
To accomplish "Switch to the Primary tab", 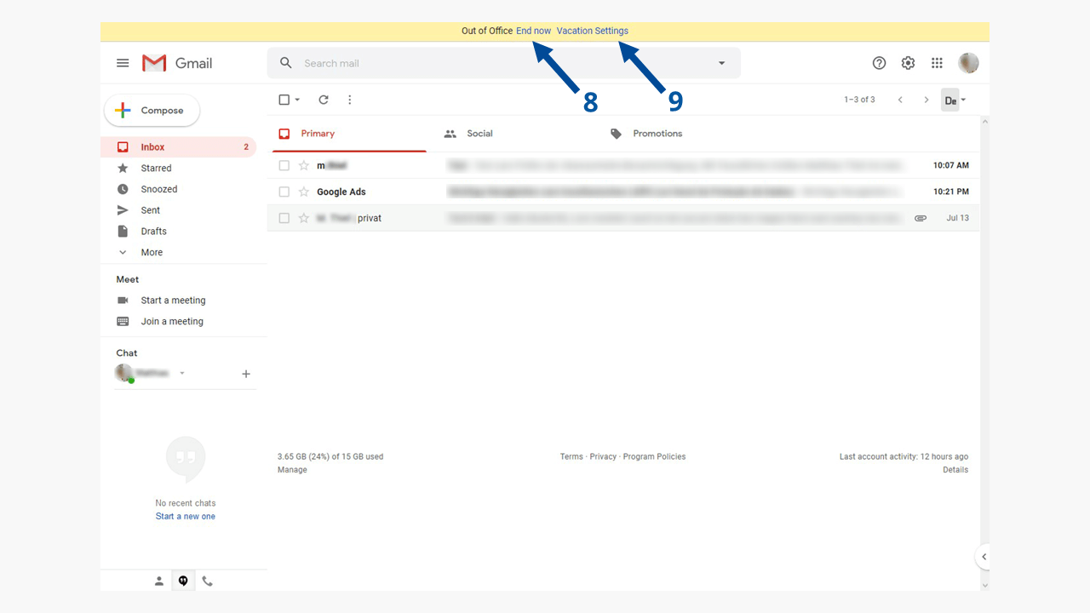I will (x=349, y=134).
